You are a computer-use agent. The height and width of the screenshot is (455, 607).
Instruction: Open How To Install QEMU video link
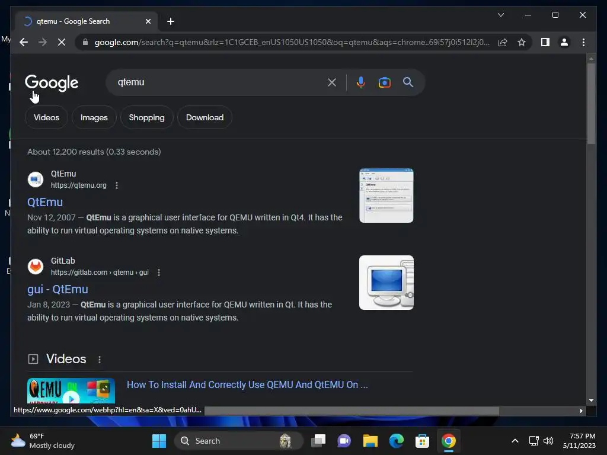click(247, 384)
